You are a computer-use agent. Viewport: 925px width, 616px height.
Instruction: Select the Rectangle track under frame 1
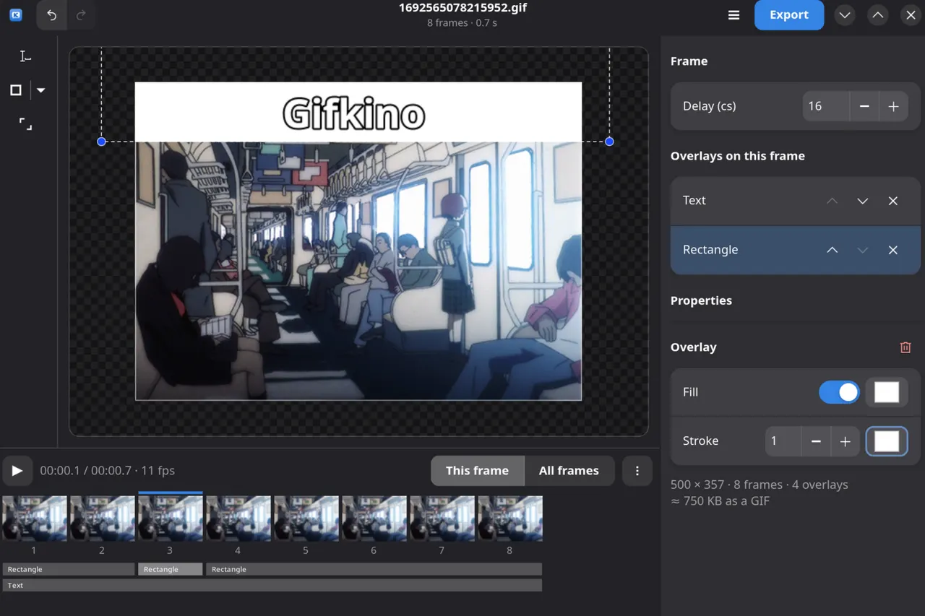pos(68,570)
